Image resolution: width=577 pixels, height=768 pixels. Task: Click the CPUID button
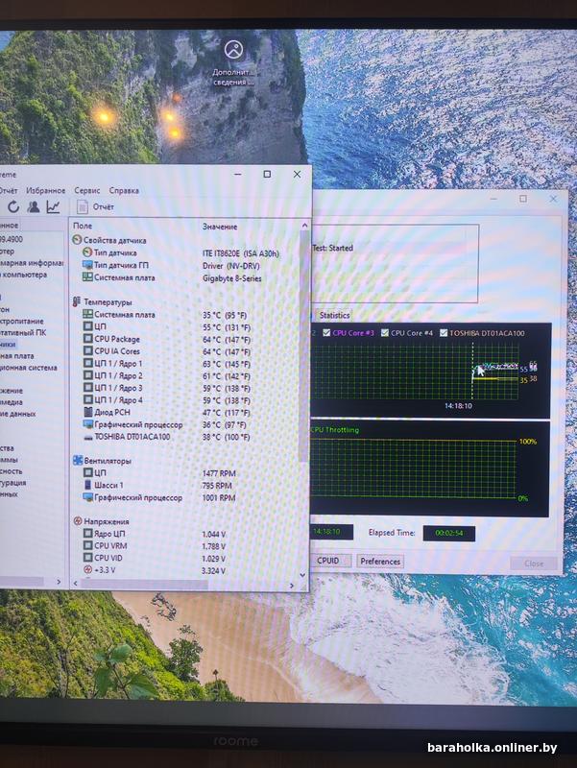click(328, 562)
